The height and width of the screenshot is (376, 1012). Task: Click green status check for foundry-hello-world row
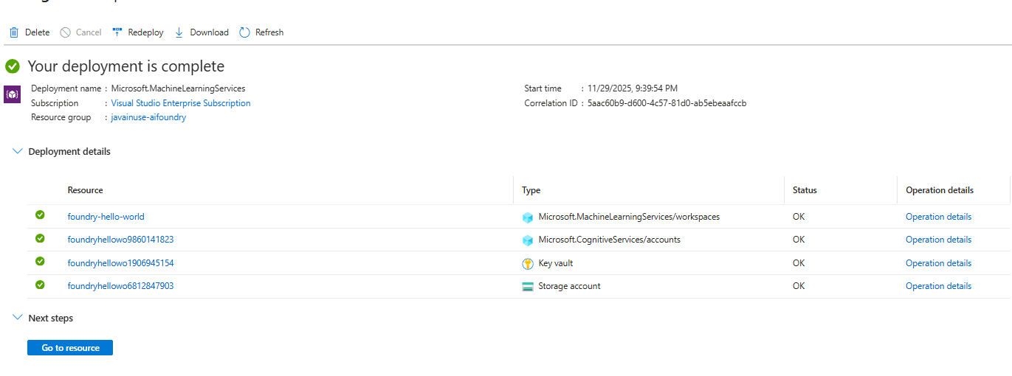click(40, 215)
